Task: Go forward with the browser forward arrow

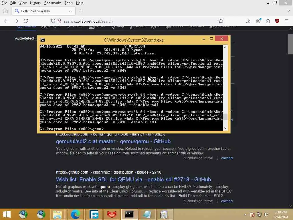Action: 16,21
